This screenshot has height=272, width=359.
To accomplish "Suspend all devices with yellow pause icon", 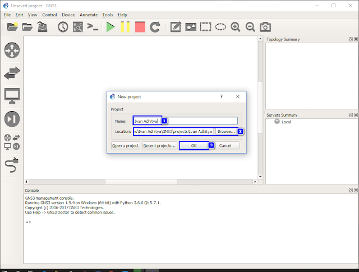I will 125,27.
